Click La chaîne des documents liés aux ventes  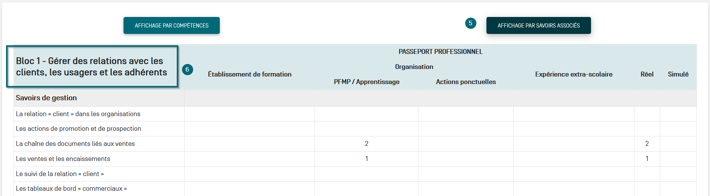tap(75, 144)
